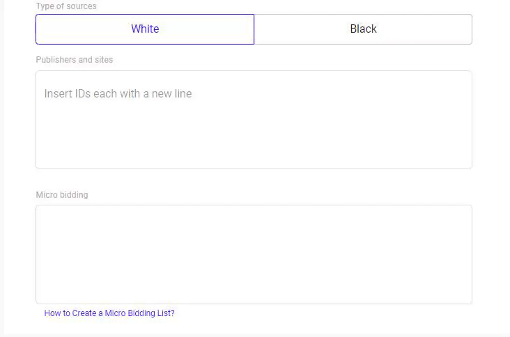Click the 'Type of sources' label
Screen dimensions: 510x337
[x=66, y=6]
